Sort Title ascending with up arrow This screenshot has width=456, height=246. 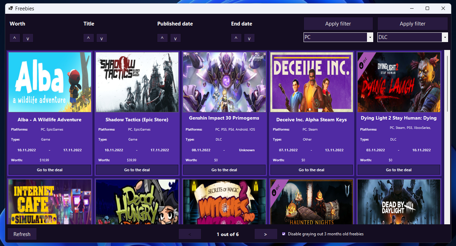click(88, 38)
